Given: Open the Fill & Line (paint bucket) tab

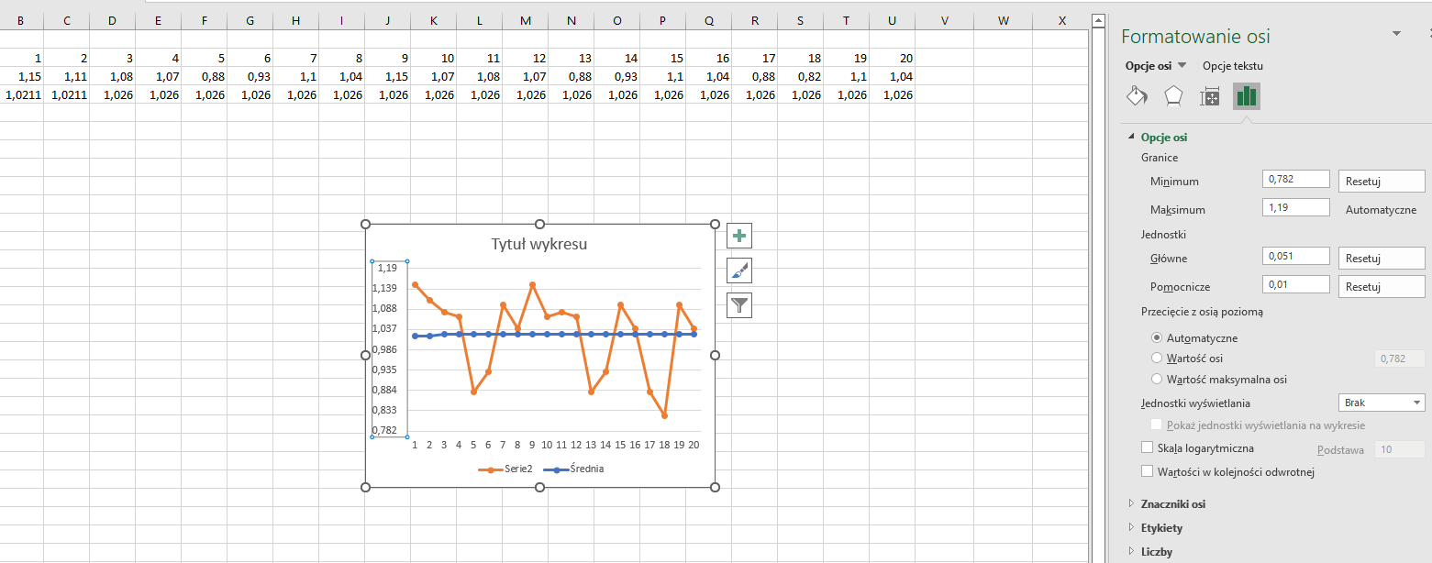Looking at the screenshot, I should tap(1137, 96).
